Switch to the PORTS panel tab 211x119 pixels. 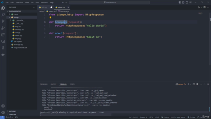pyautogui.click(x=72, y=84)
